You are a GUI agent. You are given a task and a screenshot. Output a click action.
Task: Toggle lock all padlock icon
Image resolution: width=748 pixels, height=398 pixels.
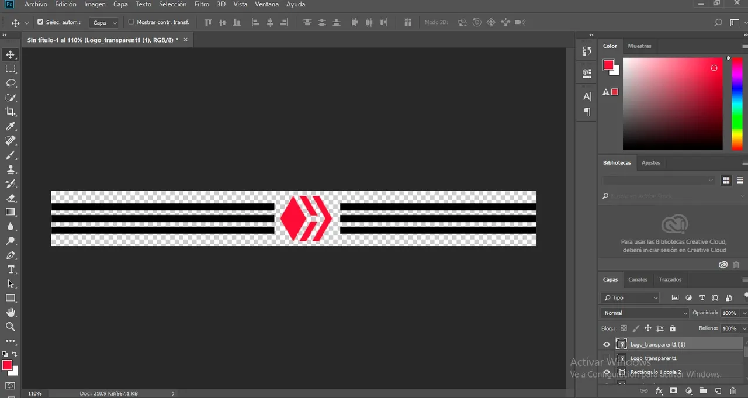672,328
